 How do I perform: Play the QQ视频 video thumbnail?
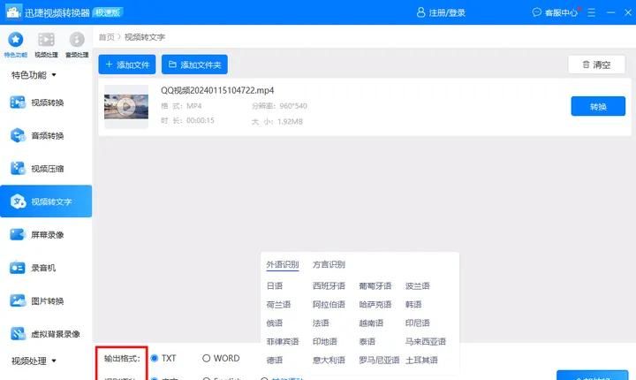tap(126, 107)
